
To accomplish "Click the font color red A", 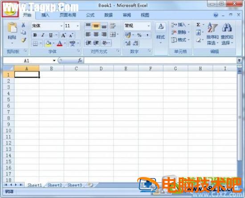I will (x=60, y=43).
